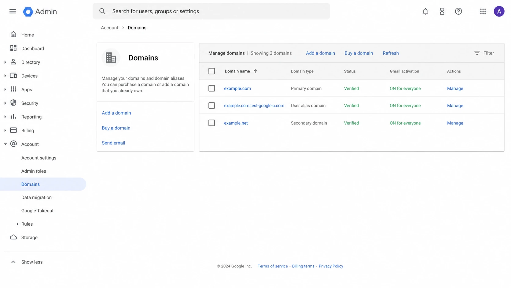This screenshot has height=288, width=511.
Task: Click Refresh in the Manage domains toolbar
Action: pyautogui.click(x=391, y=53)
